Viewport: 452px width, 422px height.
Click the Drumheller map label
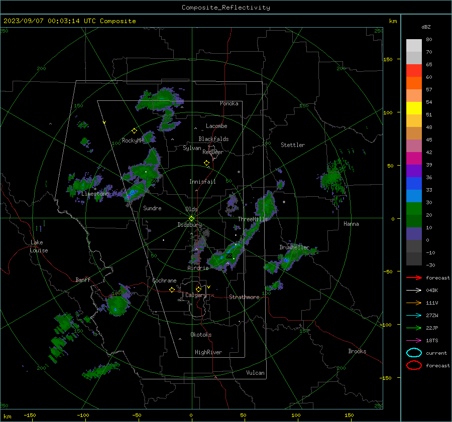pyautogui.click(x=294, y=247)
